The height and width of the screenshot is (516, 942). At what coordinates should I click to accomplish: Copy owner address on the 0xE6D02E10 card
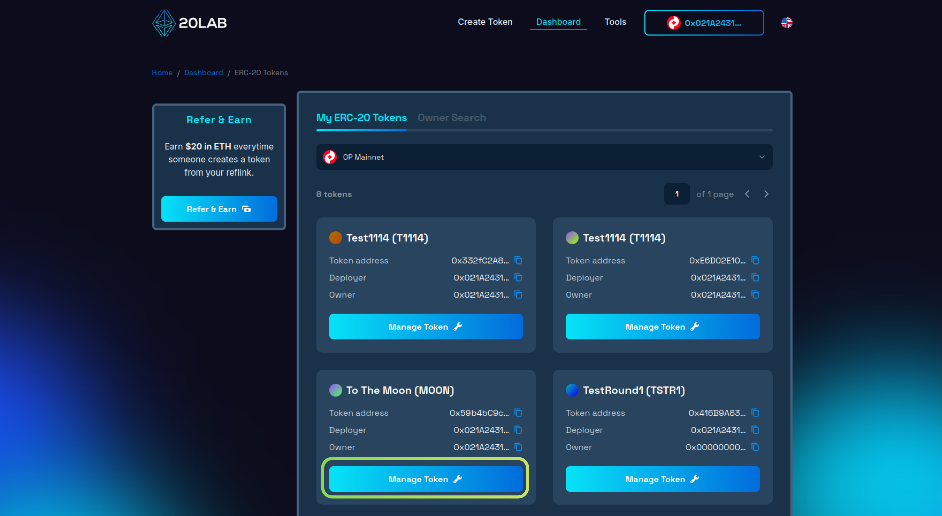[755, 295]
